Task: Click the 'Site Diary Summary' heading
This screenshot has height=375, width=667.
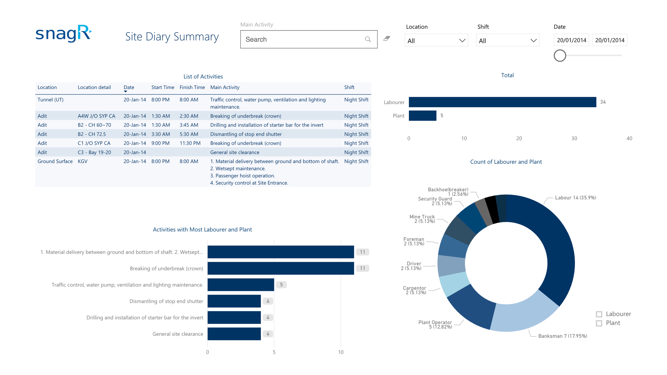Action: coord(172,37)
